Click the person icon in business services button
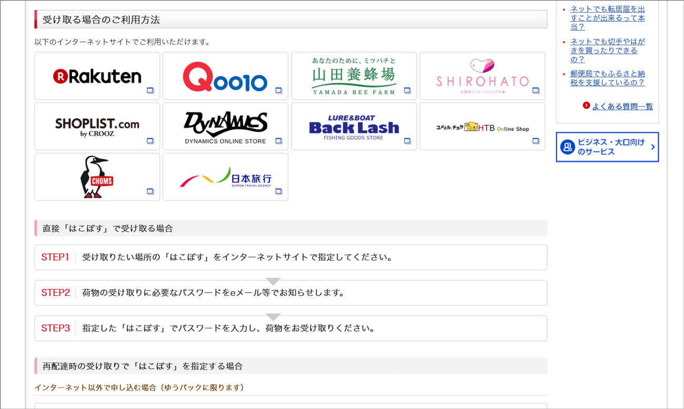Screen dimensions: 684x409 click(x=567, y=147)
